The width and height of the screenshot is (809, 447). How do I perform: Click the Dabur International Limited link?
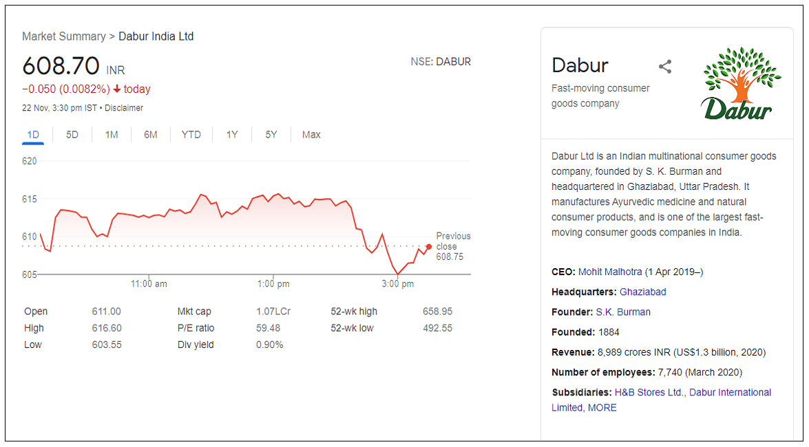click(730, 392)
